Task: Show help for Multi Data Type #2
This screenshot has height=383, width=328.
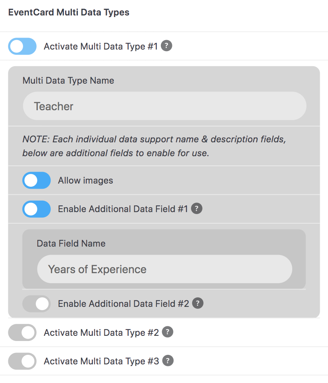Action: point(168,332)
